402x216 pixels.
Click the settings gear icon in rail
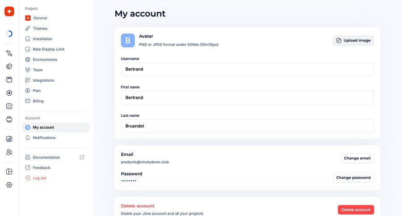click(x=9, y=185)
